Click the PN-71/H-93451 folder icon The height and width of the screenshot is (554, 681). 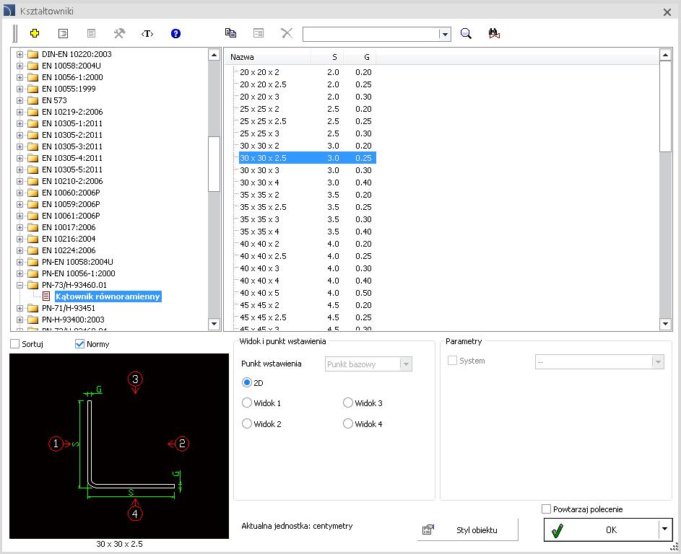tap(33, 308)
